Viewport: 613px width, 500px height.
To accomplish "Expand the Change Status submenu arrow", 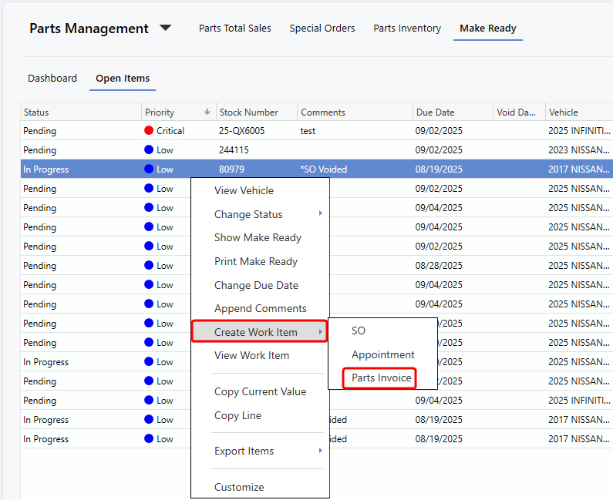I will [320, 213].
